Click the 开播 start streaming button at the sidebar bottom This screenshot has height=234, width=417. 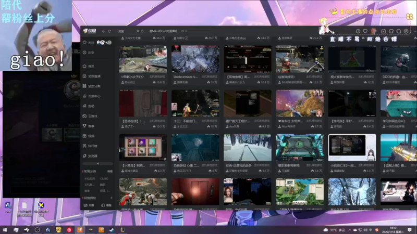coord(89,205)
